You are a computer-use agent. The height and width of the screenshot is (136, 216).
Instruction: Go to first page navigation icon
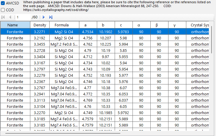[3, 17]
